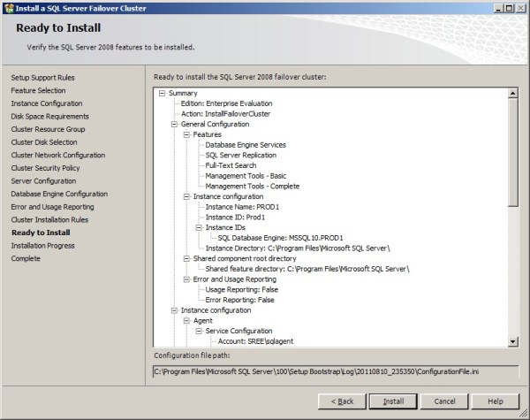The image size is (530, 420).
Task: Go back with the Back button
Action: click(x=341, y=401)
